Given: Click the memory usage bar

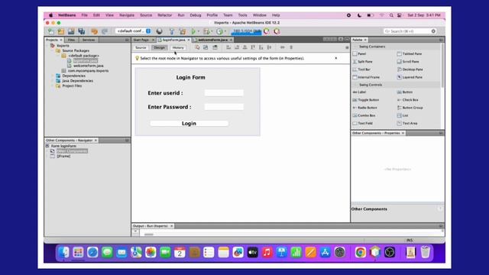Looking at the screenshot, I should (x=246, y=31).
